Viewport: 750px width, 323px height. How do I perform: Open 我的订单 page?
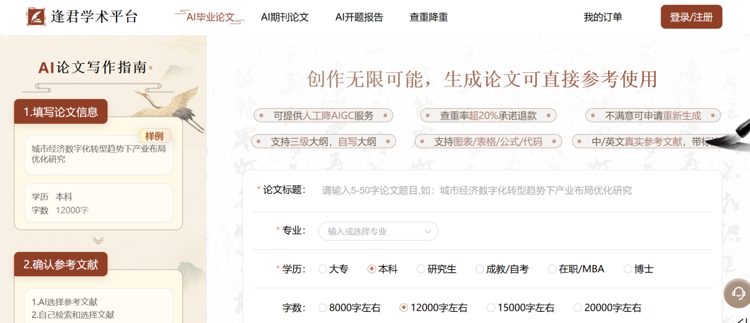click(602, 17)
